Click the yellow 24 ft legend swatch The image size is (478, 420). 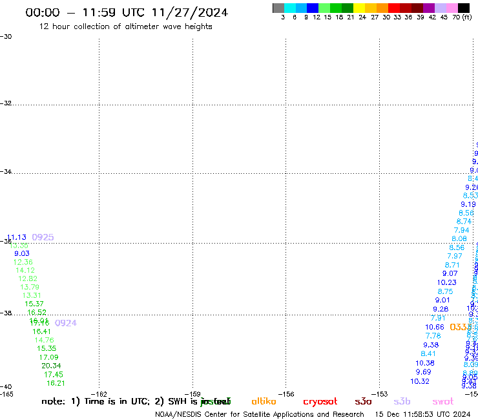359,8
